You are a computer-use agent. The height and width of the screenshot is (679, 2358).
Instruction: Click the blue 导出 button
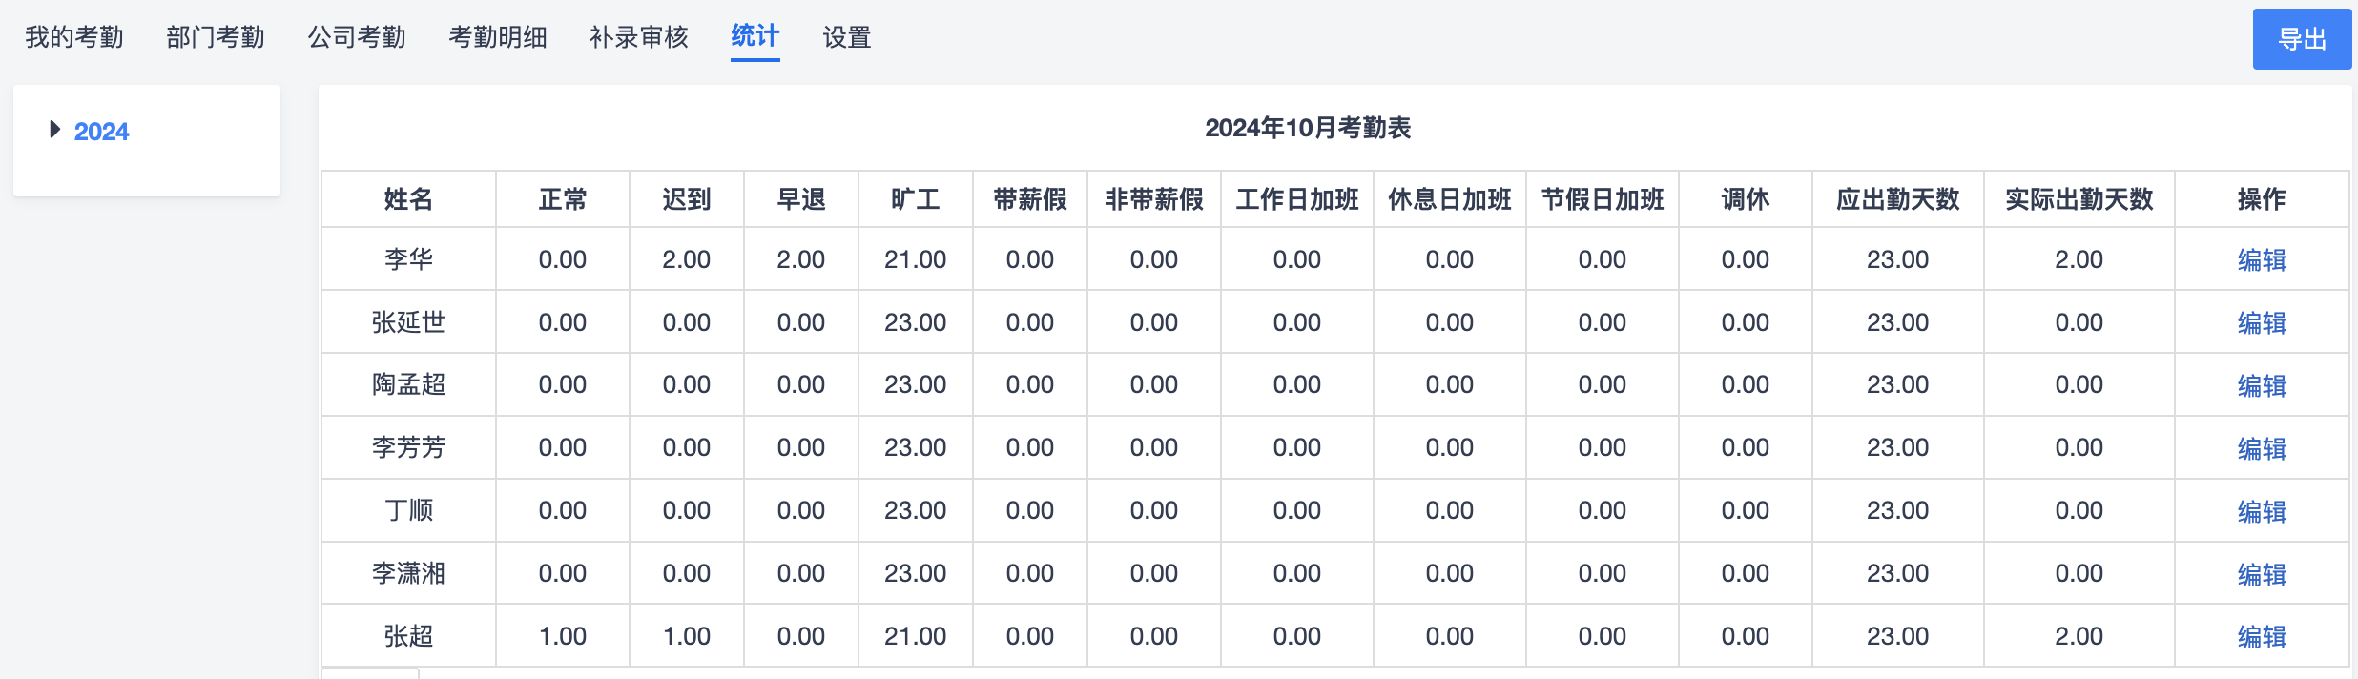click(2302, 39)
